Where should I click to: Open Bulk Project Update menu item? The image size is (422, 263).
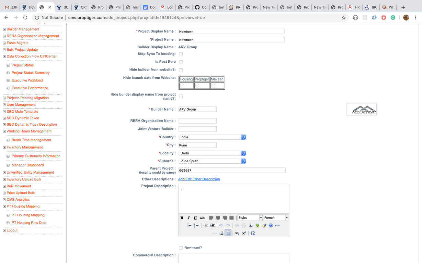[22, 50]
